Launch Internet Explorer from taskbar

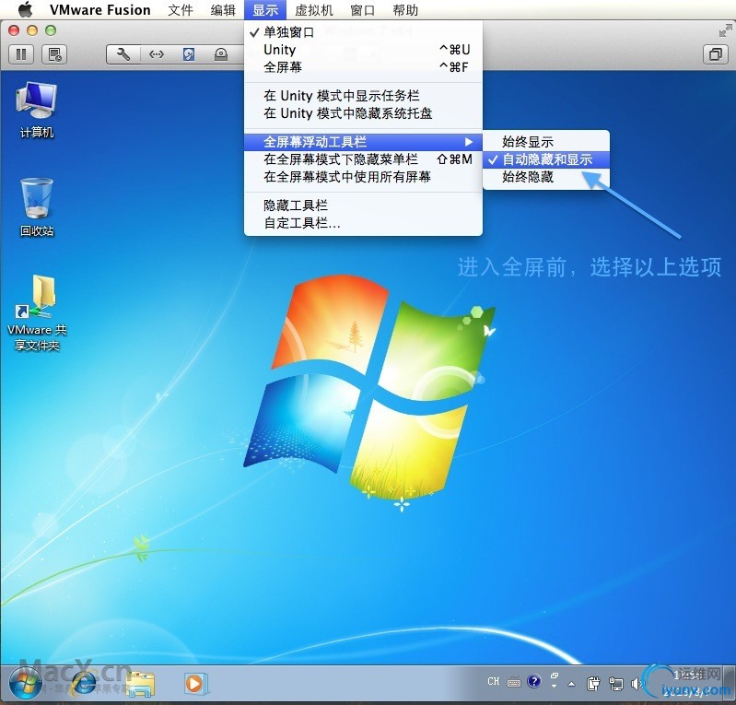point(85,684)
